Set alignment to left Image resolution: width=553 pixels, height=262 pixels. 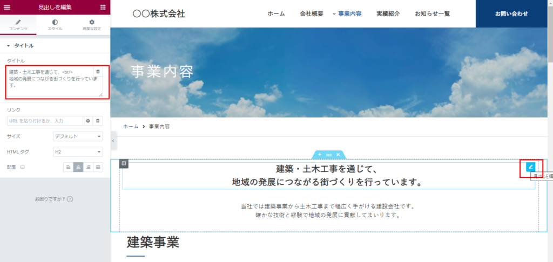click(68, 167)
